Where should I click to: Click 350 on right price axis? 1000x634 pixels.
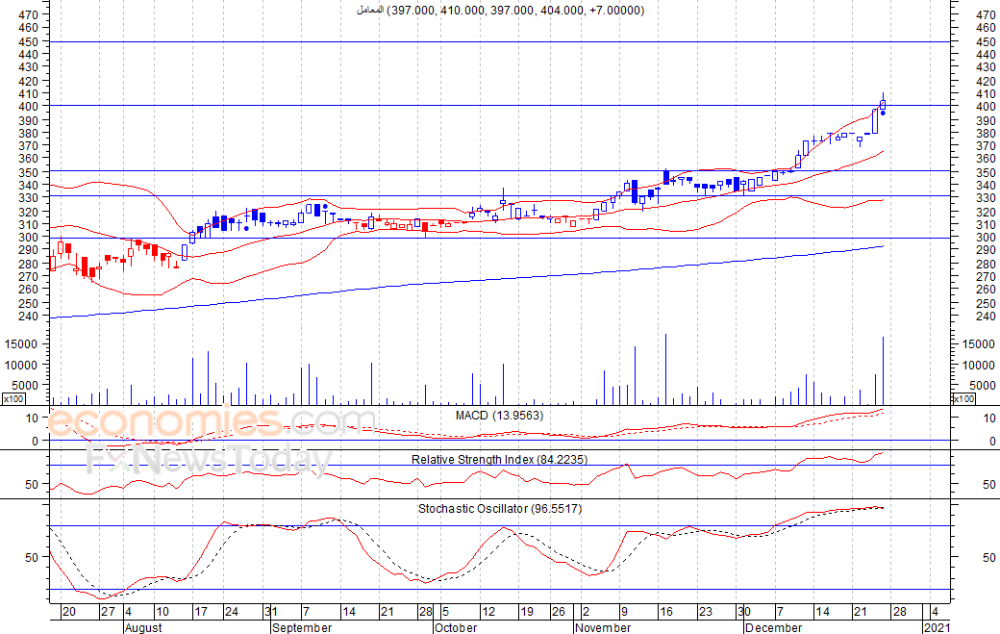click(x=986, y=172)
